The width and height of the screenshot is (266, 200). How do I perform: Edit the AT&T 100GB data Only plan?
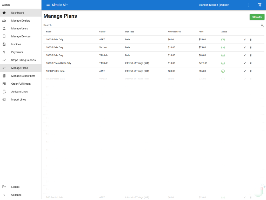(245, 40)
